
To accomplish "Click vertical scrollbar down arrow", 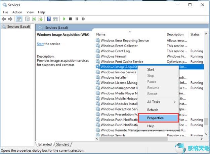I will click(206, 134).
